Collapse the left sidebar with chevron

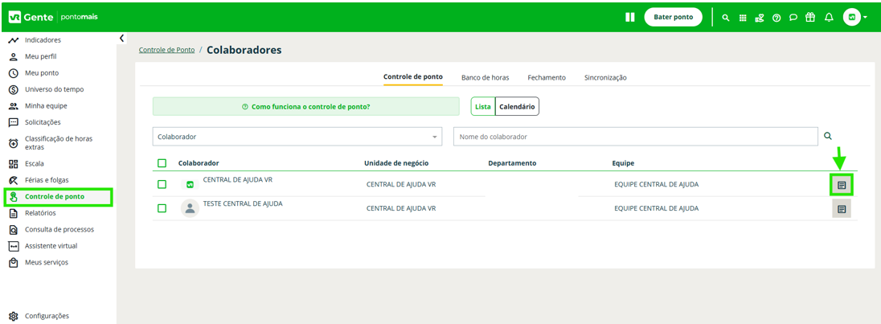tap(121, 38)
